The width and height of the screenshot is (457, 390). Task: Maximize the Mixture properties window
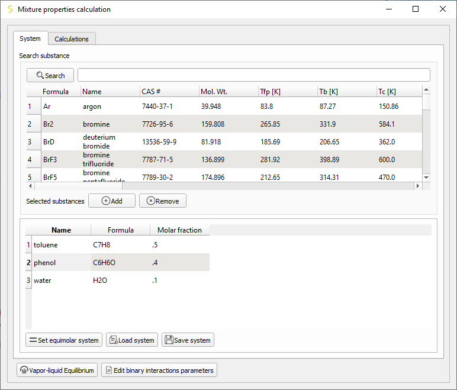click(416, 9)
